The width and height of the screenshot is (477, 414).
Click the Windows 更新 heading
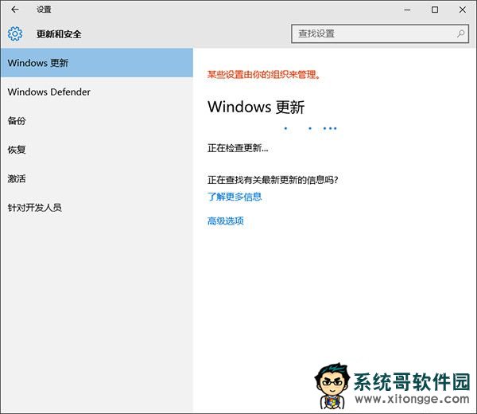[256, 107]
